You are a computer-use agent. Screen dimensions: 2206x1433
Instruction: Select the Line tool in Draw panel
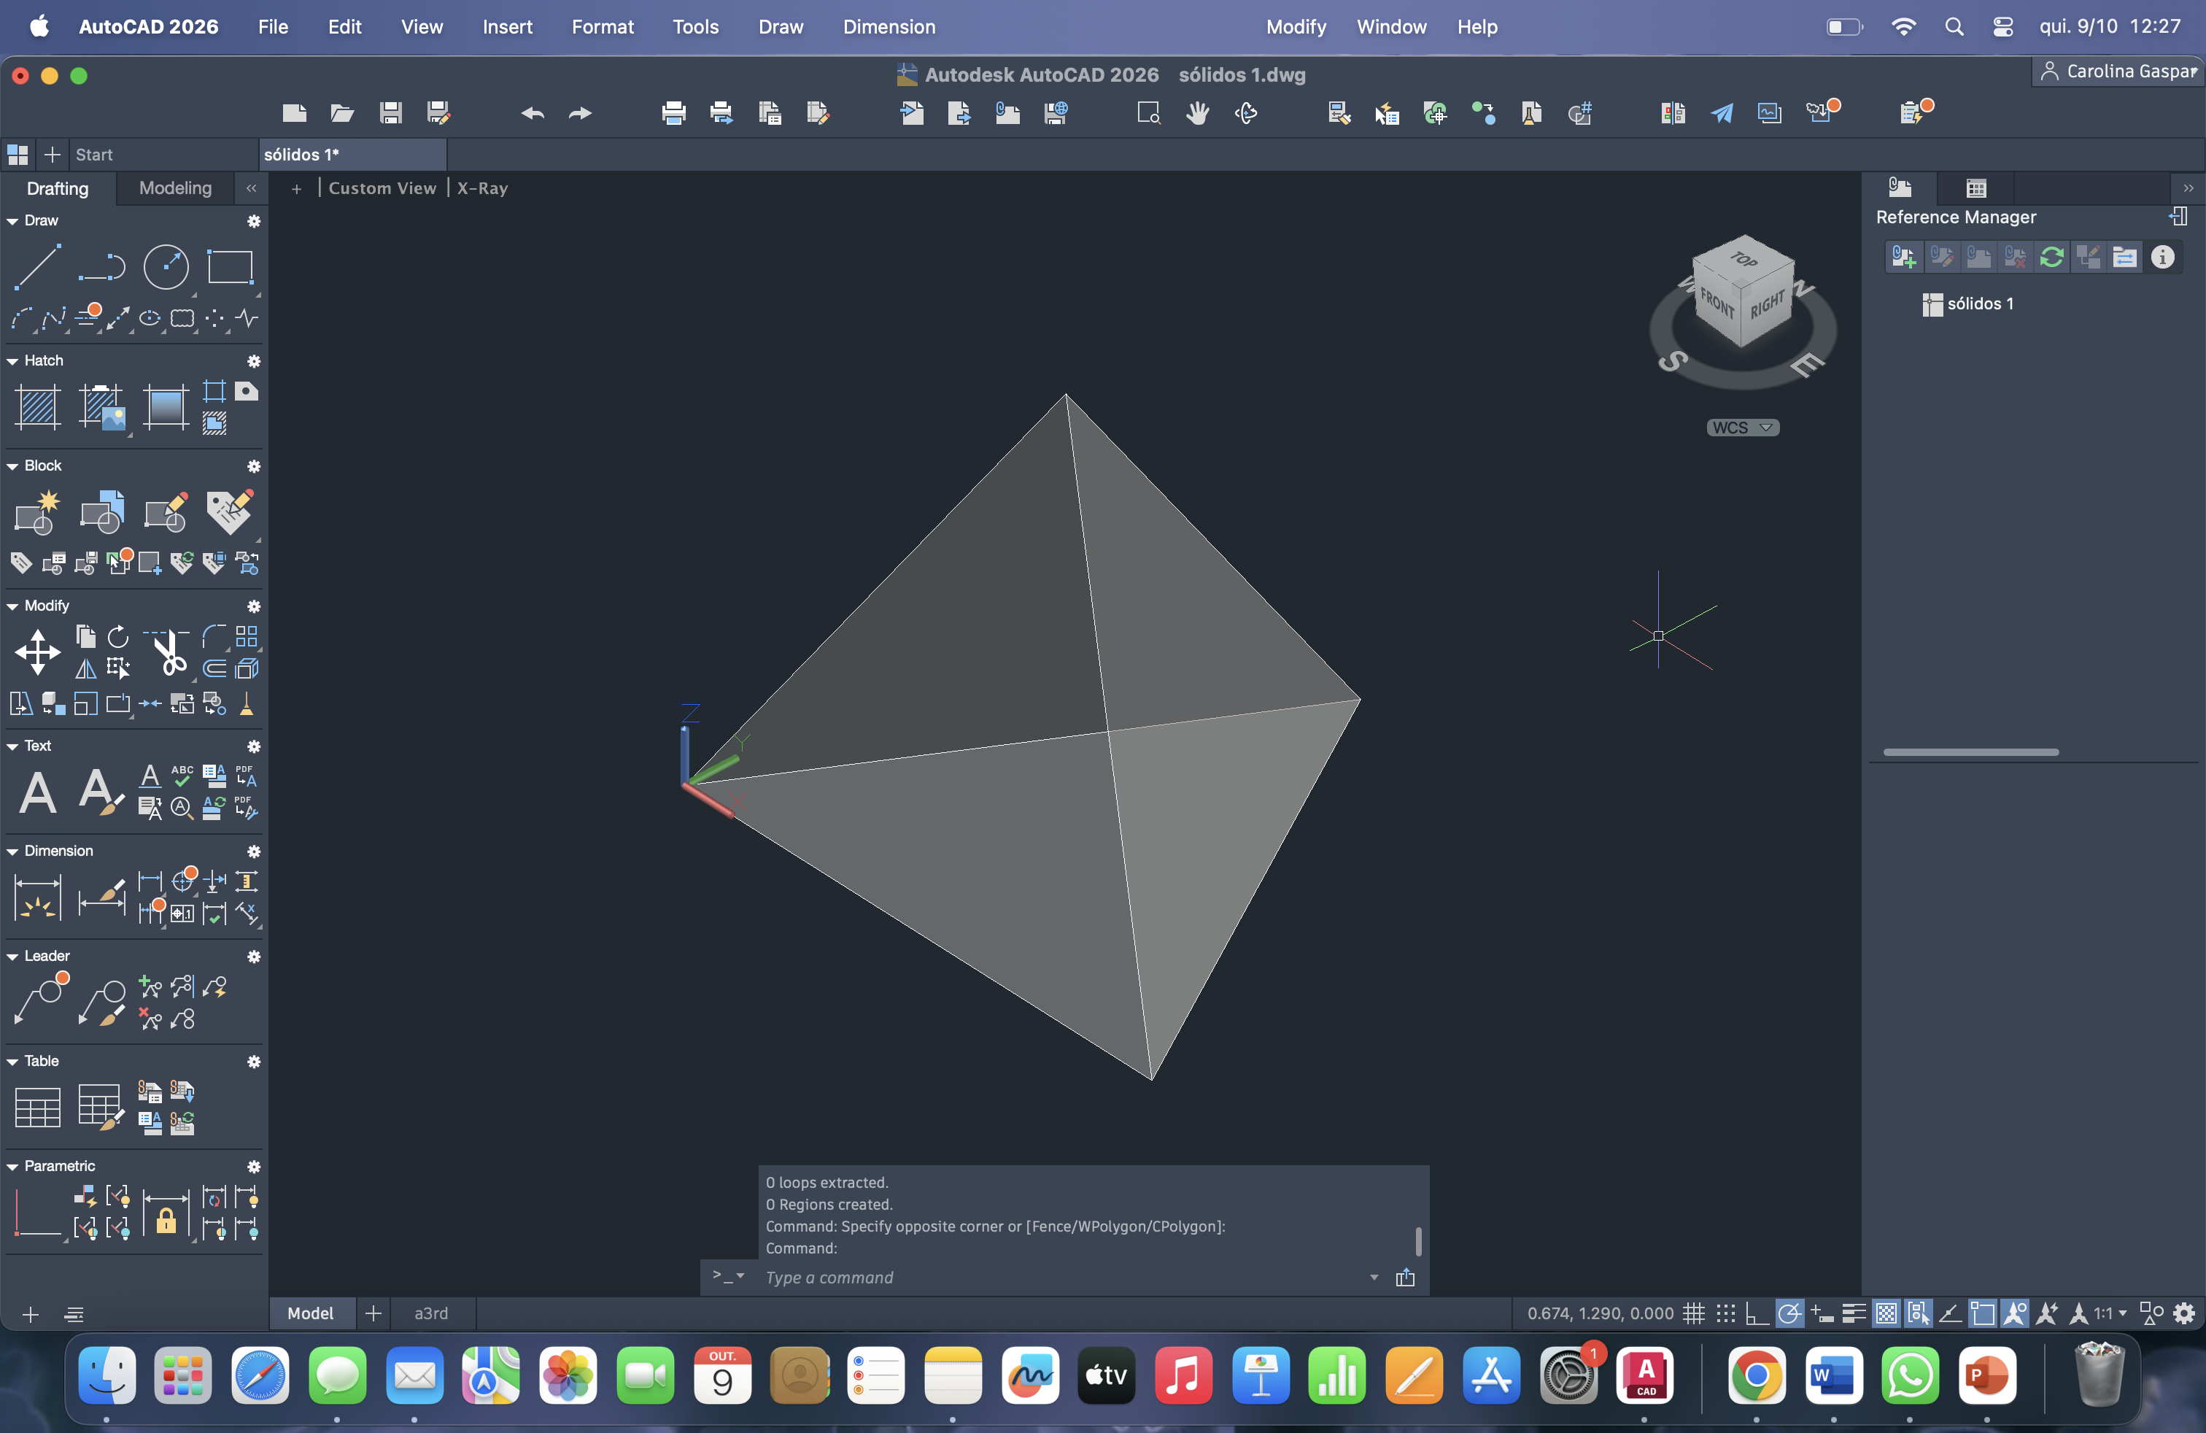(36, 267)
